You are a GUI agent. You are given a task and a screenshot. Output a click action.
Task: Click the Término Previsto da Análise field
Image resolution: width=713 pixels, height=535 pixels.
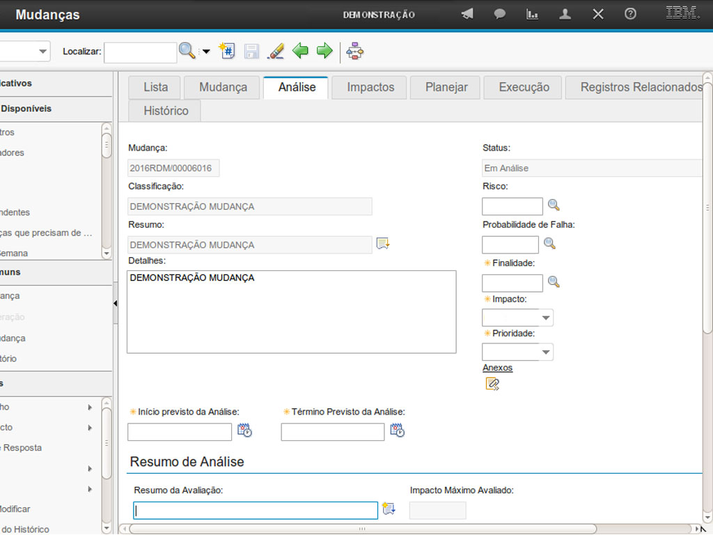332,432
